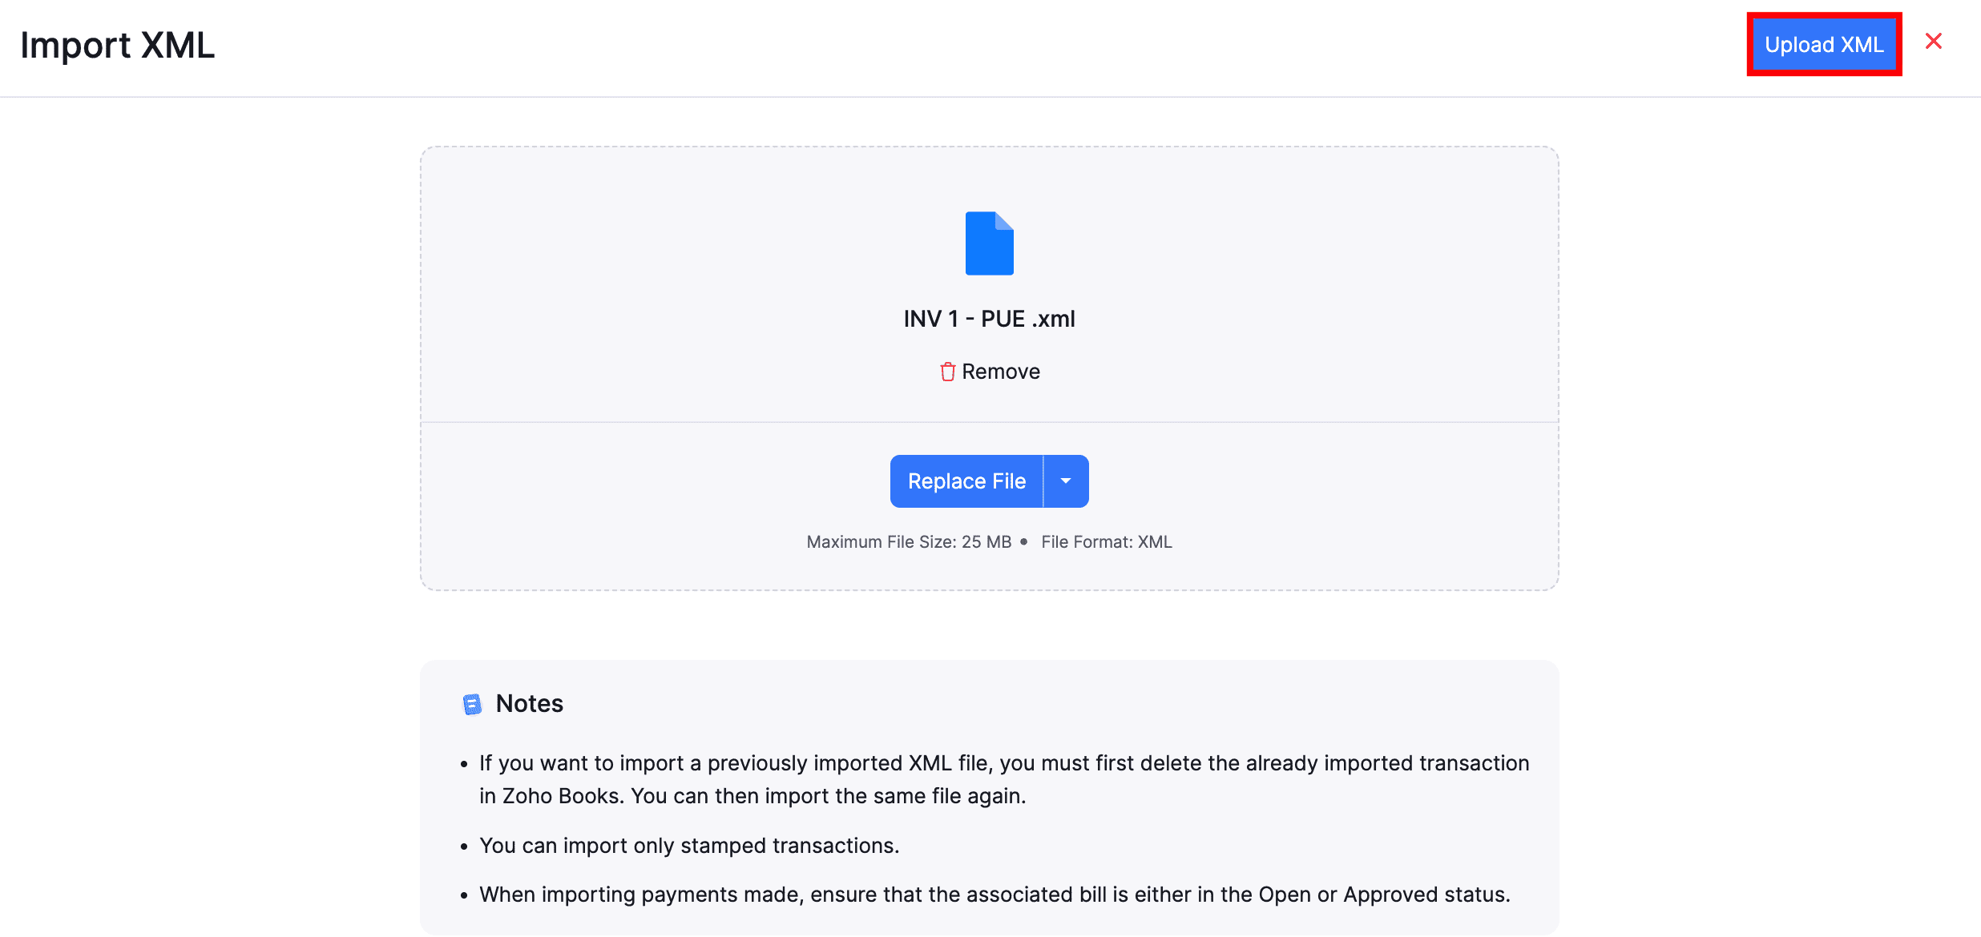Click the Notes section heading
Screen dimensions: 1981x937
[x=529, y=703]
